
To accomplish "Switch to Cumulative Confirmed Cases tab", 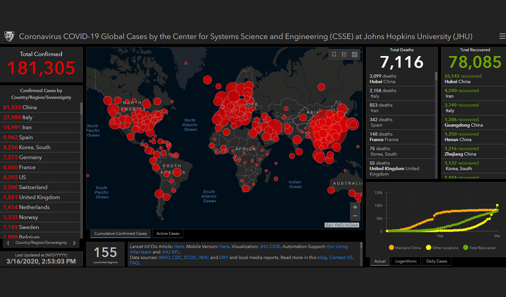I will tap(120, 234).
